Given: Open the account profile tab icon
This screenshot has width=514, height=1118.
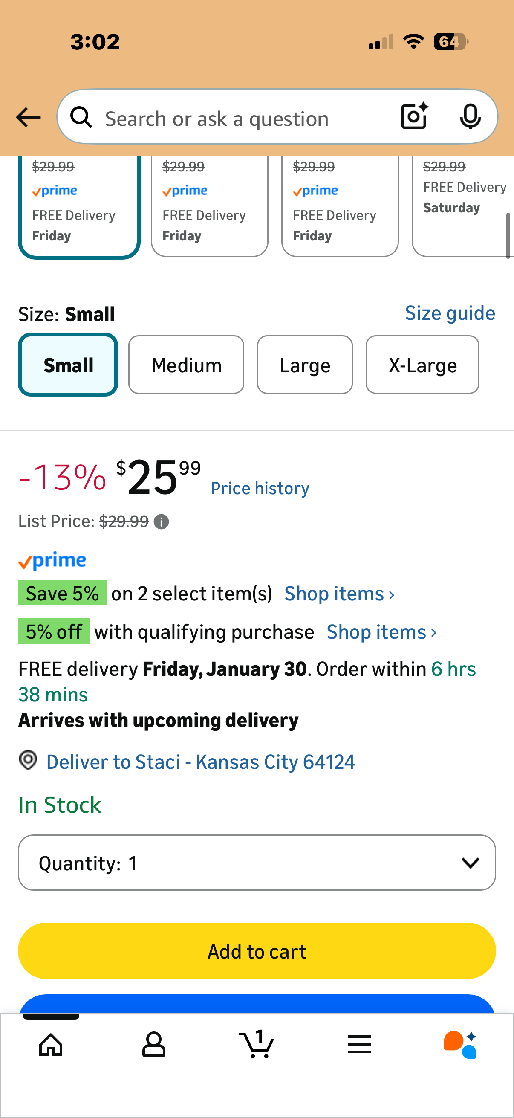Looking at the screenshot, I should tap(153, 1044).
